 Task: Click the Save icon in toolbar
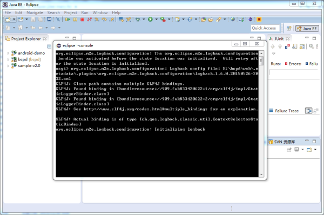[x=33, y=19]
